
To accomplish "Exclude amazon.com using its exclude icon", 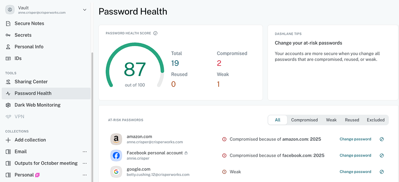I will tap(381, 139).
